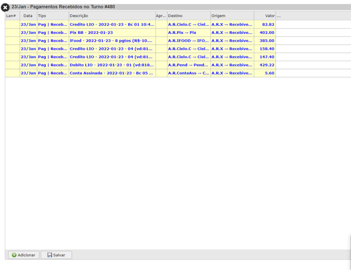Click the value 385.00
The width and height of the screenshot is (351, 270).
point(265,41)
